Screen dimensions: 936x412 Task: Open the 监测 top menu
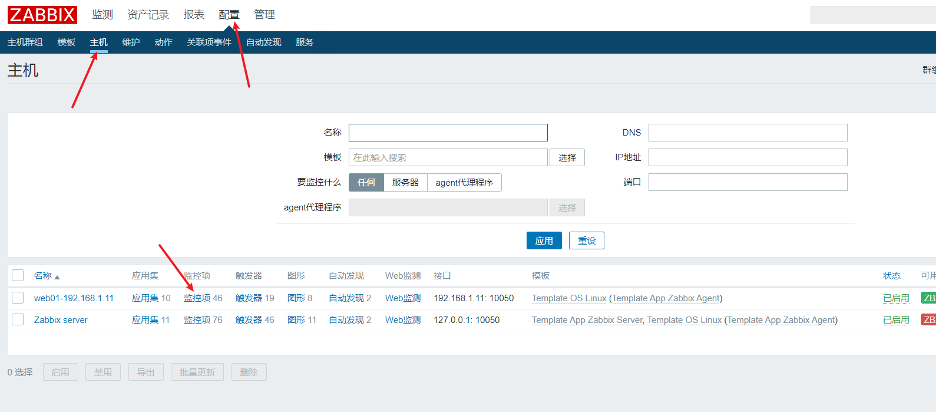pos(102,15)
